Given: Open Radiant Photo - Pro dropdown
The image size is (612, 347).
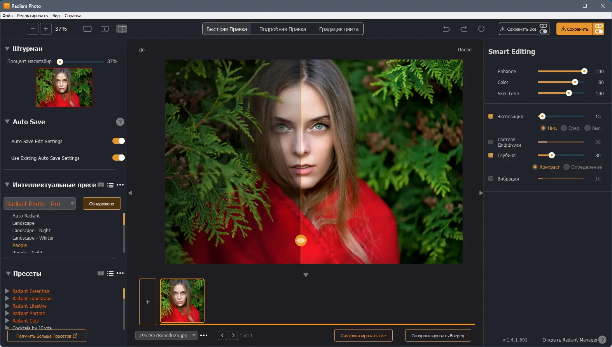Looking at the screenshot, I should (x=40, y=203).
